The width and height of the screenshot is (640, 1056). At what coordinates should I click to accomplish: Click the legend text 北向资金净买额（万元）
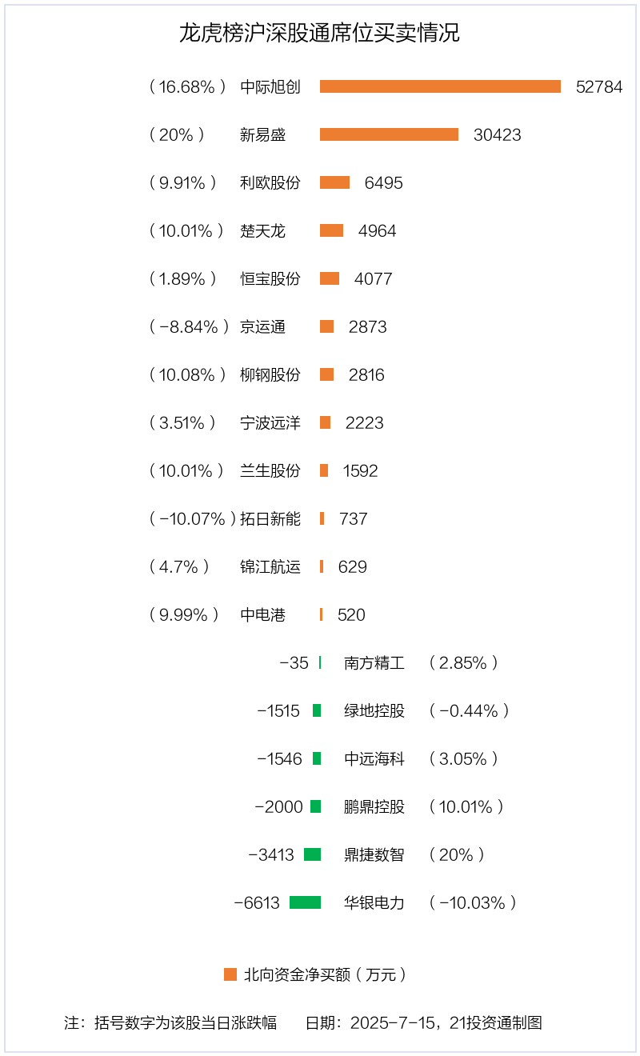(x=326, y=974)
